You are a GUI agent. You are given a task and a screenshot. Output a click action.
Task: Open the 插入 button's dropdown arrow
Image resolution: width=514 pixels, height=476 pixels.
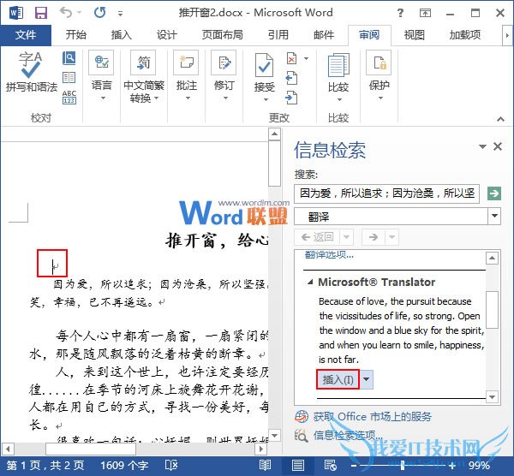(366, 379)
